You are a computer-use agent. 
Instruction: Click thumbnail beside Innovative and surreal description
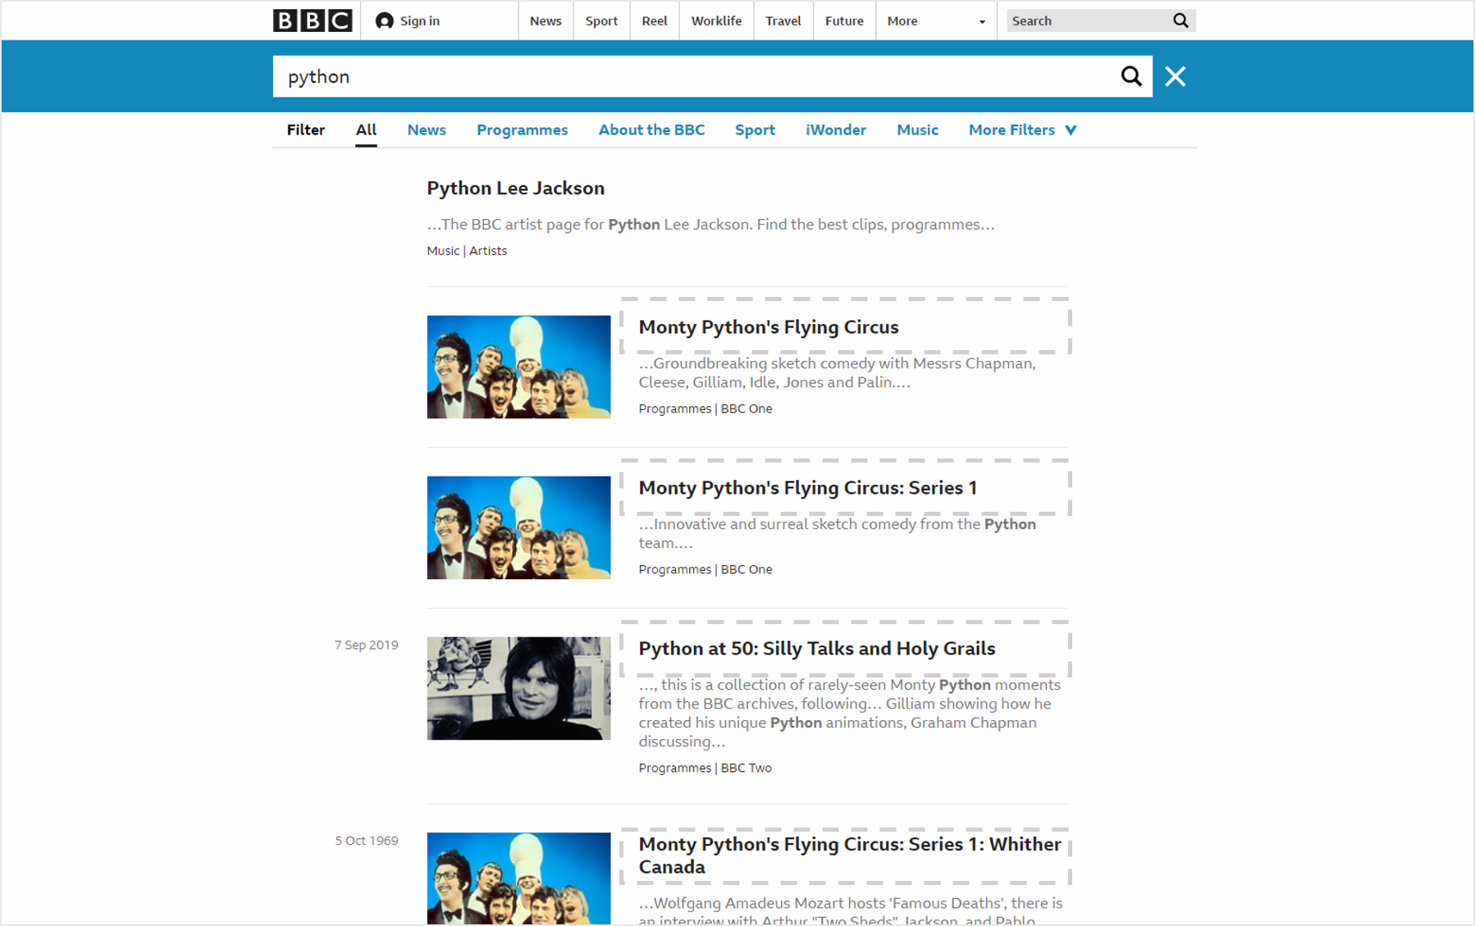coord(518,527)
